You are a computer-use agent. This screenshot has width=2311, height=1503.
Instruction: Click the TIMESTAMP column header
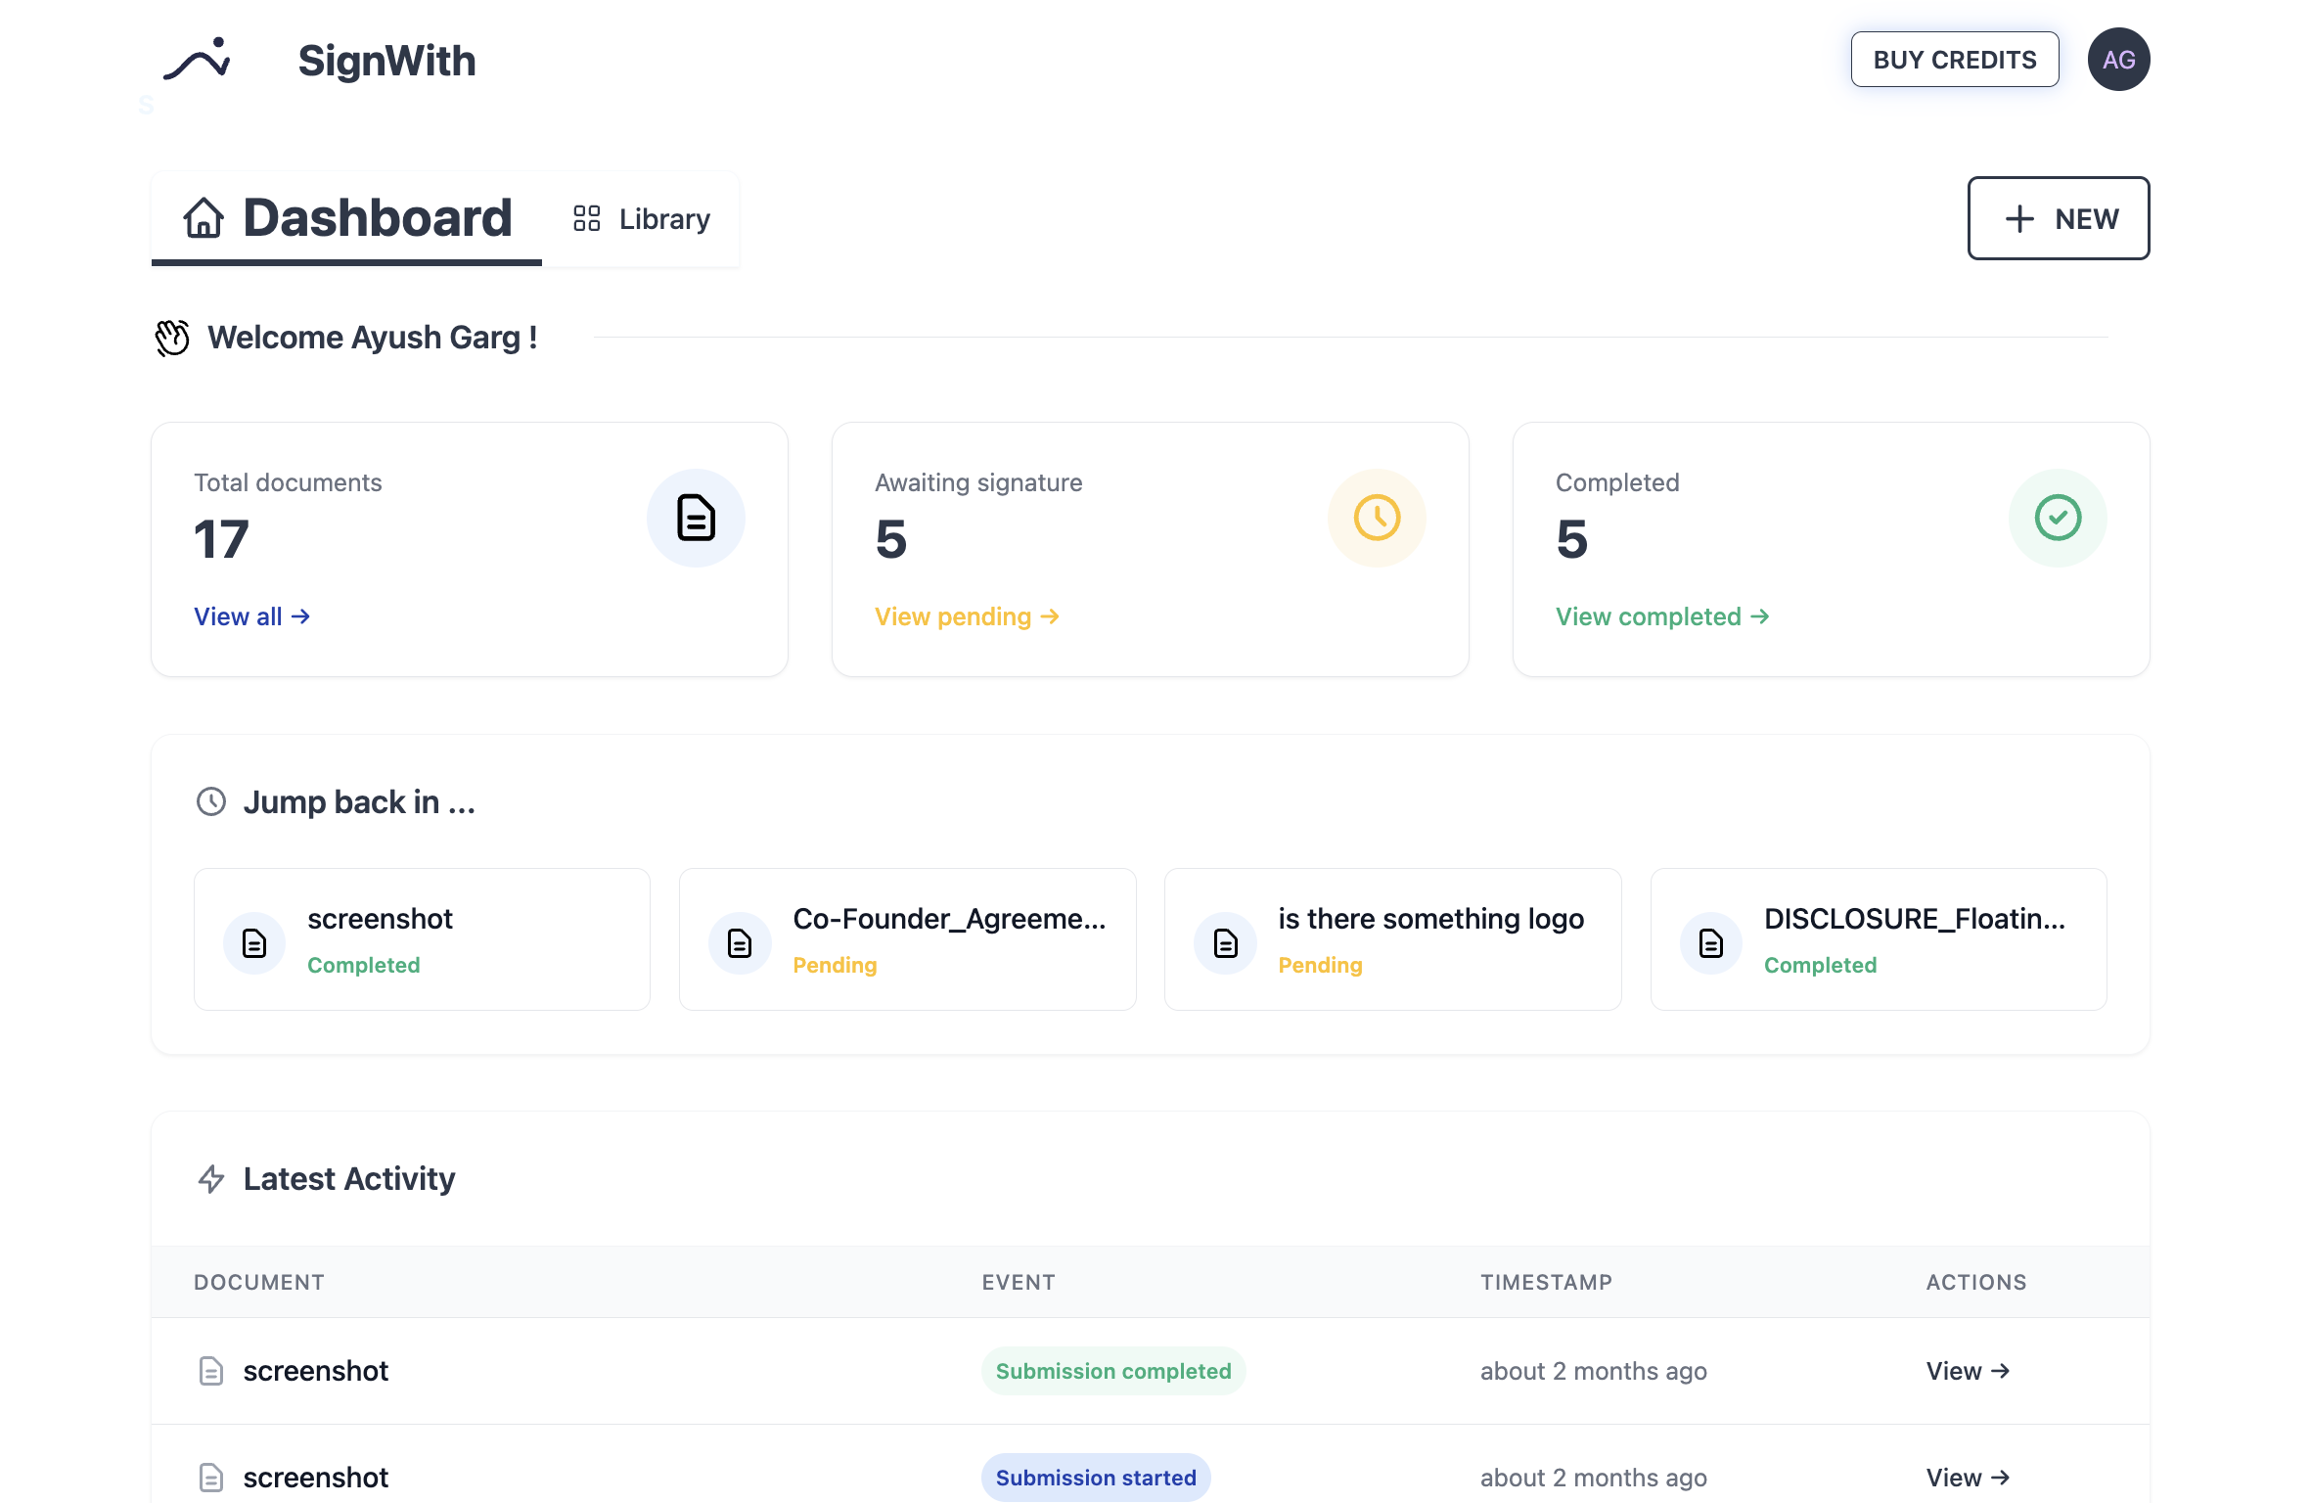1546,1282
